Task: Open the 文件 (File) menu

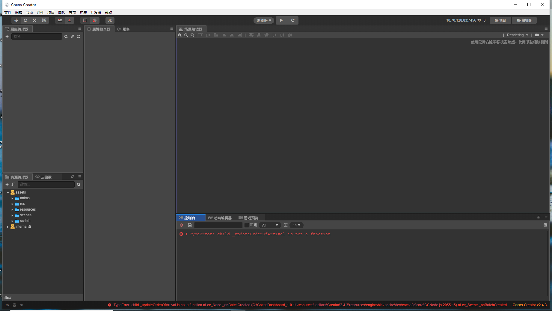Action: [x=8, y=12]
